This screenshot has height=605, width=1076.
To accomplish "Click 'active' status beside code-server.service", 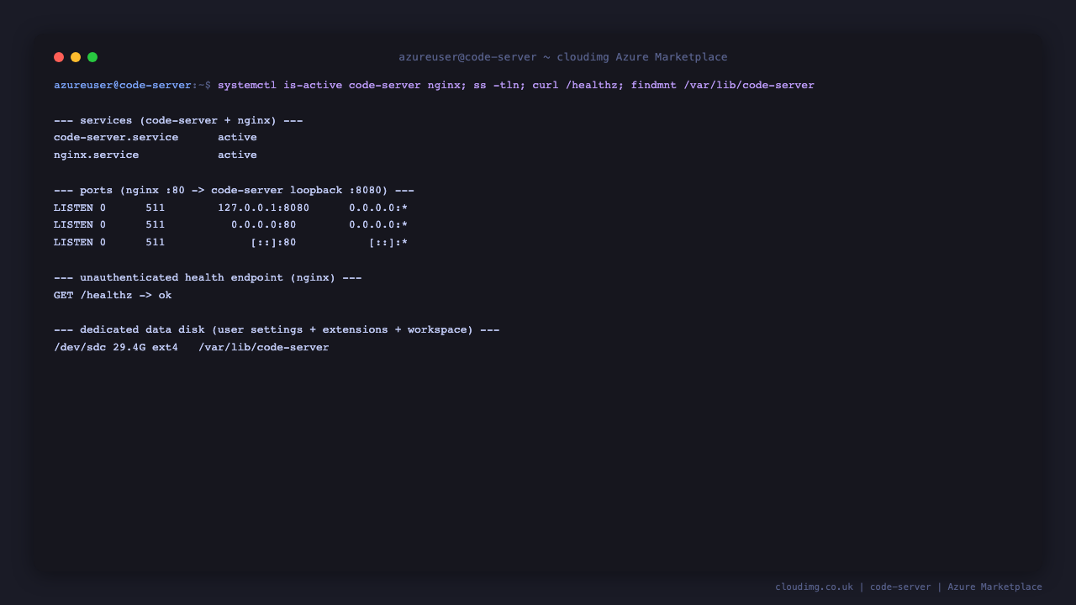I will [237, 137].
